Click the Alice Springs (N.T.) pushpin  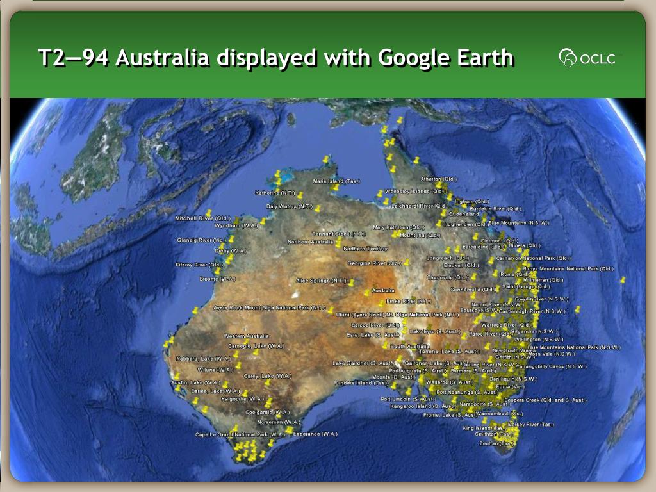[x=351, y=283]
